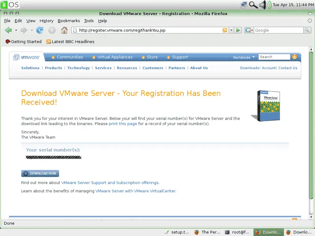
Task: Click the greyed-out Stop loading icon
Action: [52, 30]
